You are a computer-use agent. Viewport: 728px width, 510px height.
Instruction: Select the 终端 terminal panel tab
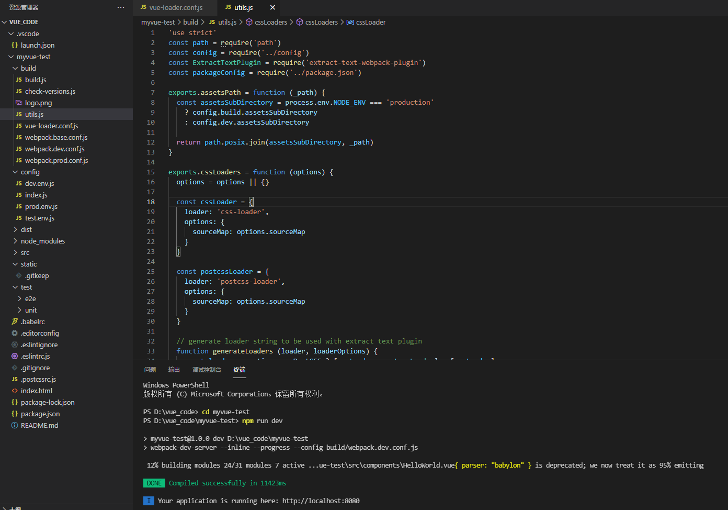240,370
